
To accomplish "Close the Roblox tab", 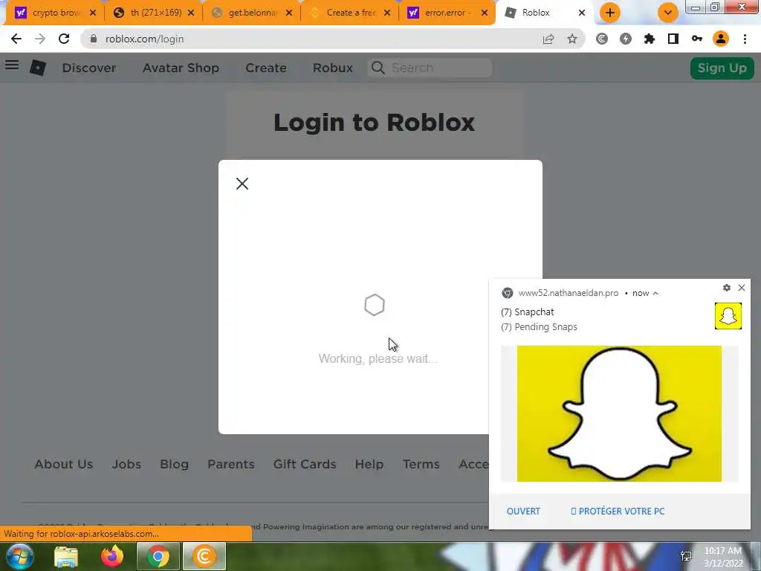I will click(x=582, y=13).
